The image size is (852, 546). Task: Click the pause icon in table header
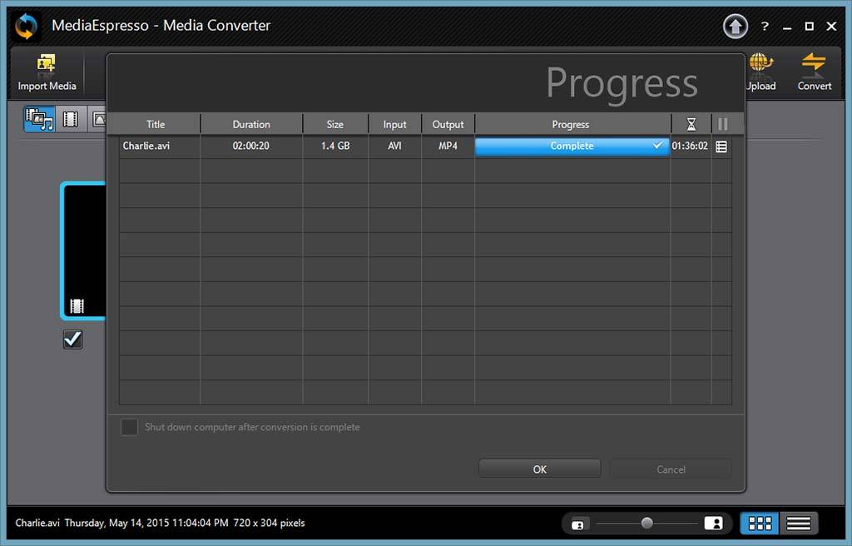tap(723, 125)
